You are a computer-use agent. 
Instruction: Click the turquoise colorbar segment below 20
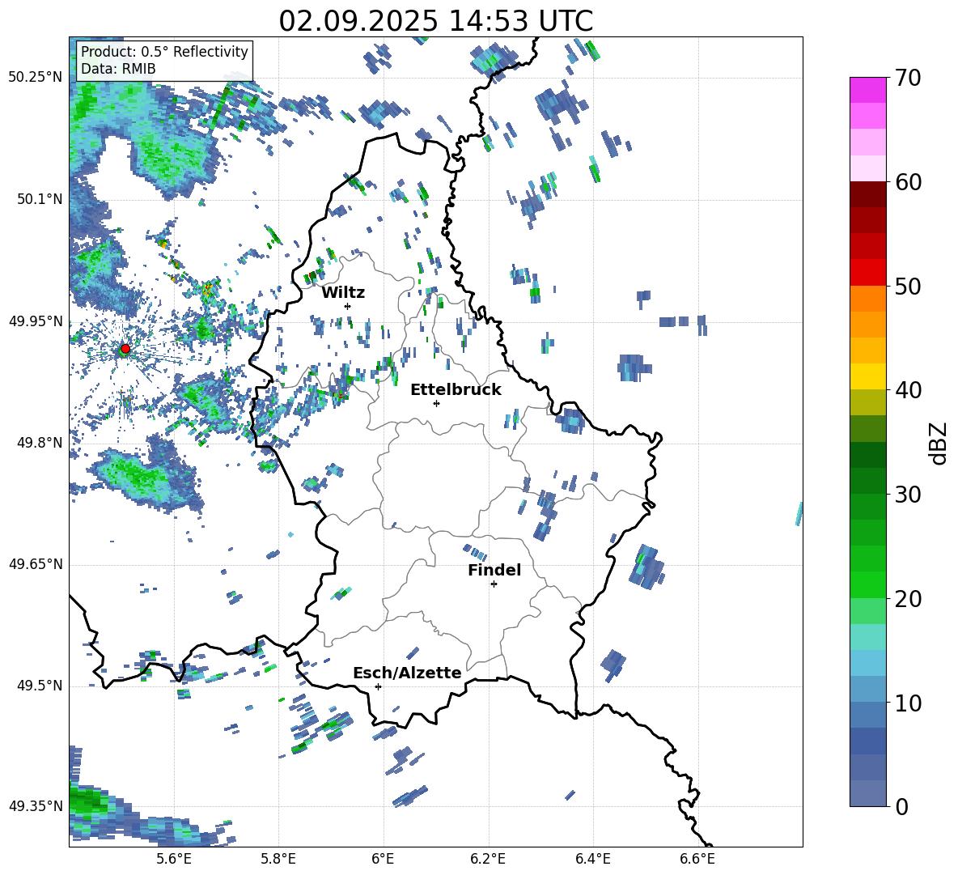point(867,637)
